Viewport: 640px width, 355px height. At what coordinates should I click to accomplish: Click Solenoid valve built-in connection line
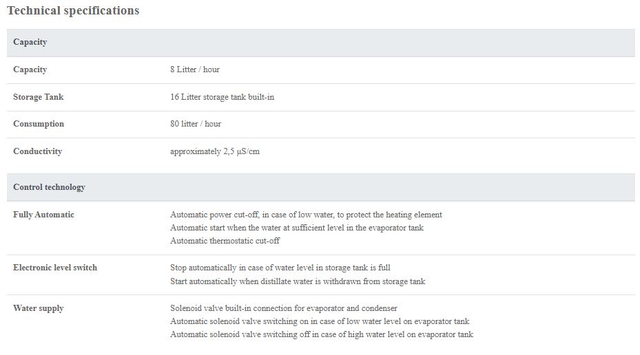click(284, 308)
